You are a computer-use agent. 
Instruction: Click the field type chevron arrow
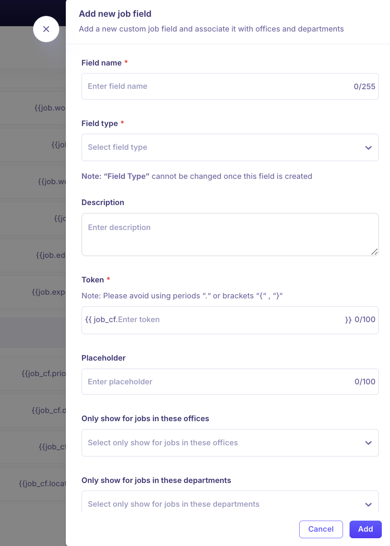point(368,148)
